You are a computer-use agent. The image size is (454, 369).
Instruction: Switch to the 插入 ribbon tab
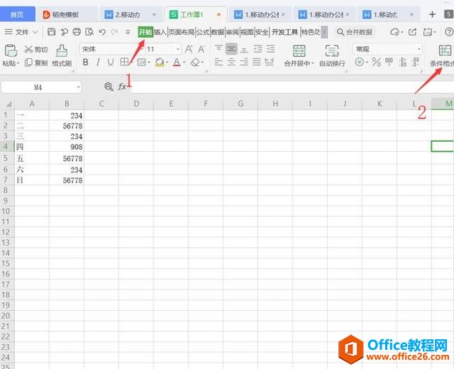pyautogui.click(x=160, y=32)
